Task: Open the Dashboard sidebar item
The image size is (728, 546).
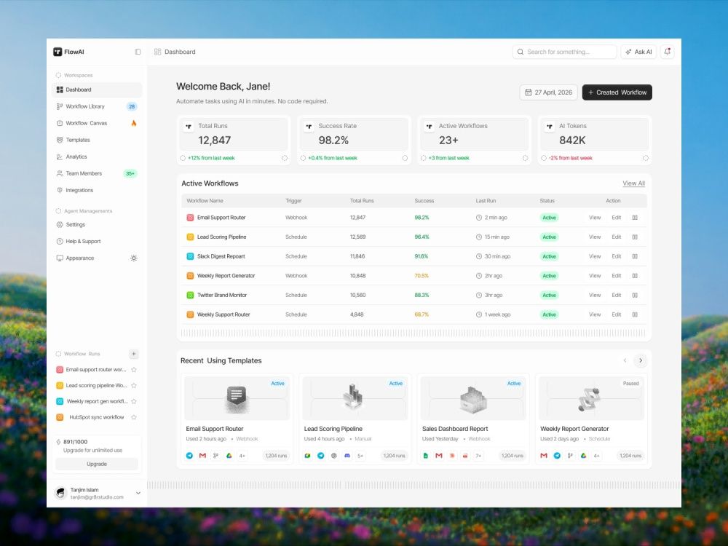Action: 97,90
